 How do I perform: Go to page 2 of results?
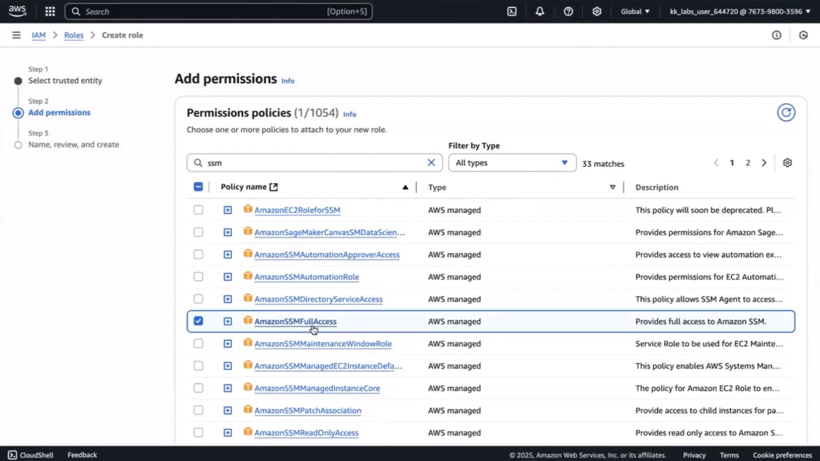(748, 163)
